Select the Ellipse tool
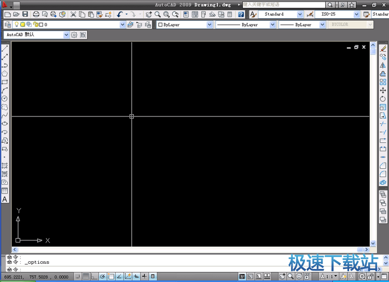 click(x=5, y=124)
